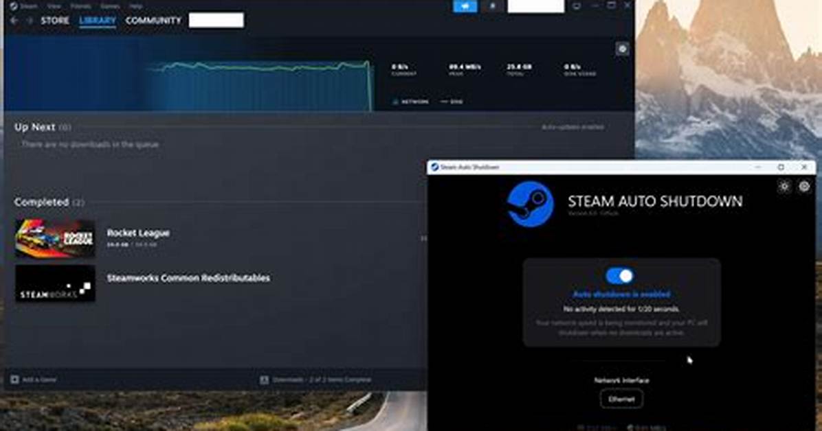The height and width of the screenshot is (431, 822).
Task: Click the Completed section header
Action: click(x=41, y=202)
